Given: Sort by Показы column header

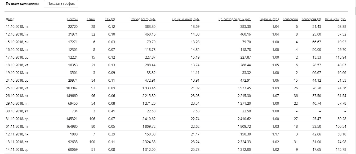Looking at the screenshot, I should [72, 19].
